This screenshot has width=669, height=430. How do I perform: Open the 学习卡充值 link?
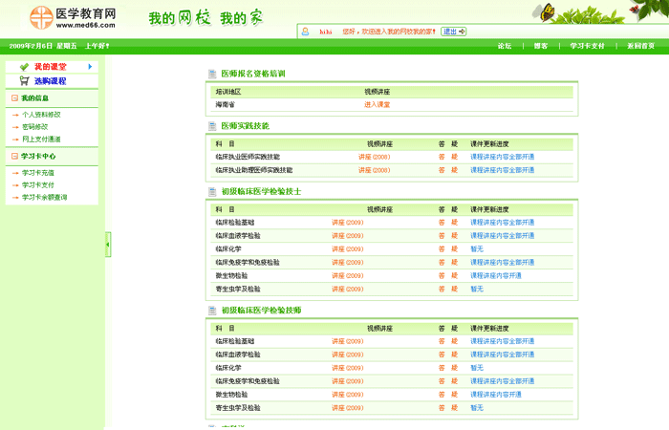[x=38, y=173]
